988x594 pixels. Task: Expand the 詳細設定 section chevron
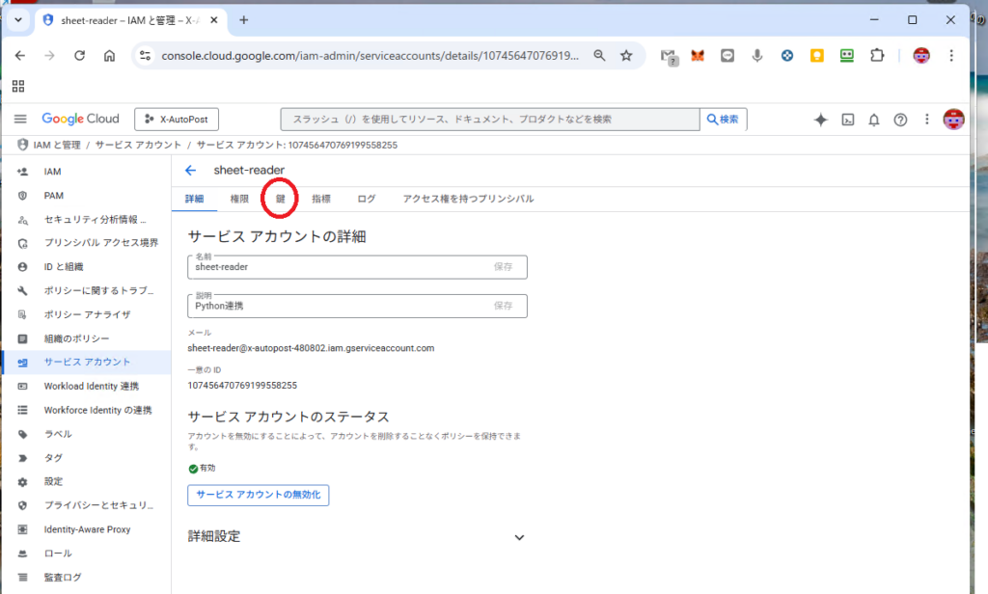click(x=519, y=537)
